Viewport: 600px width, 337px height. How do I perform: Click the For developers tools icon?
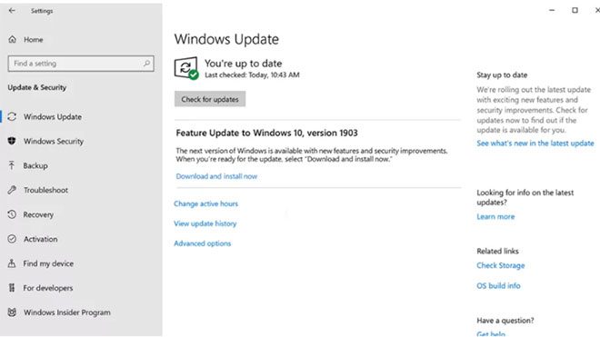(x=12, y=288)
